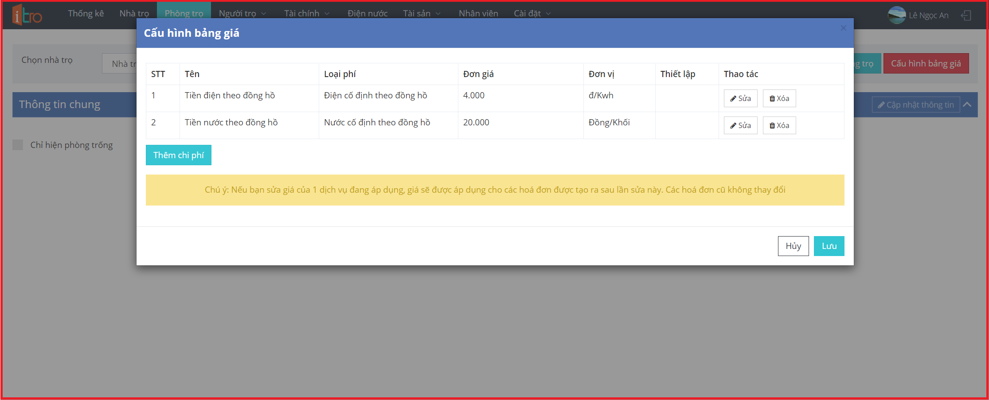Click the Thêm chi phí button
The image size is (989, 400).
tap(178, 155)
